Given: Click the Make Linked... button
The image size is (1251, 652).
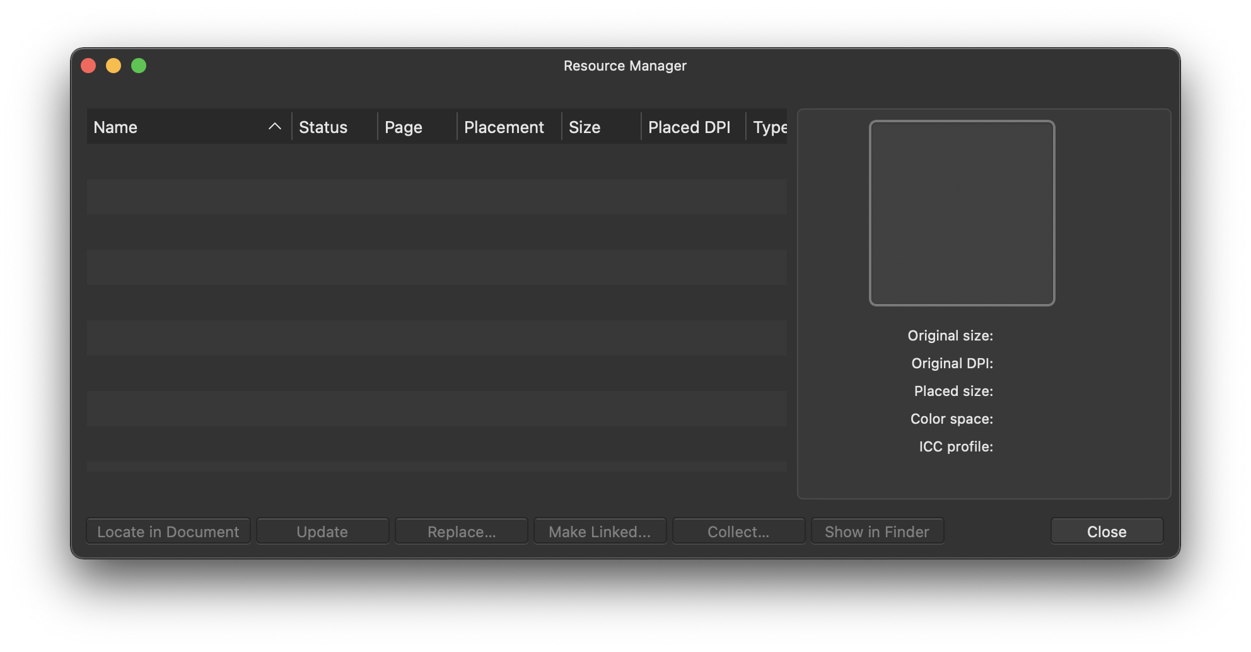Looking at the screenshot, I should 600,532.
